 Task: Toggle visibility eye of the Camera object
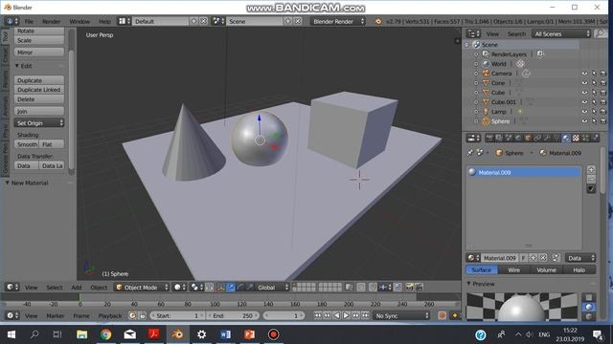click(584, 74)
